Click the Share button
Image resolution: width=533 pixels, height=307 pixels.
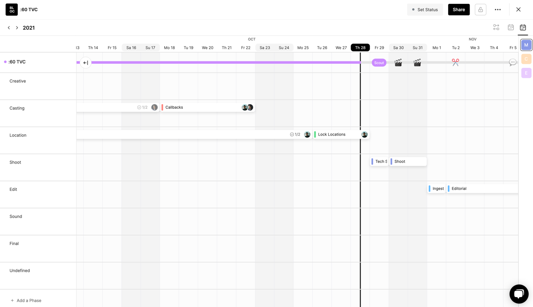tap(458, 9)
